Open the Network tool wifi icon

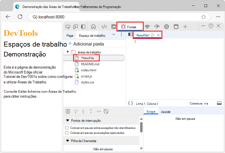(147, 27)
